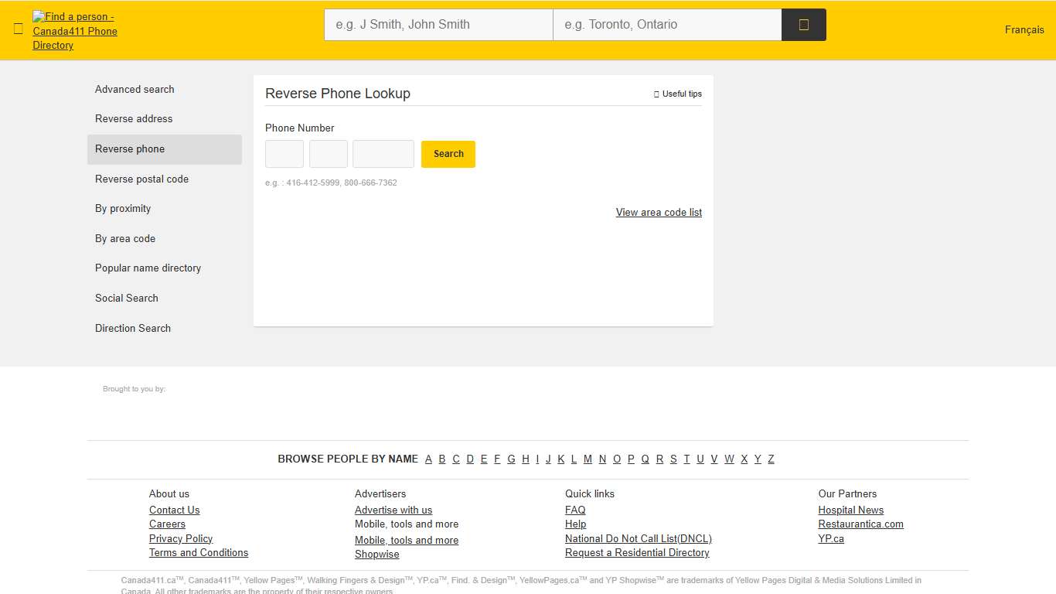Switch site language to Français
Viewport: 1056px width, 594px height.
tap(1024, 29)
